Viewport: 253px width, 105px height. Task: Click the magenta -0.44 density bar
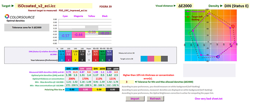click(x=78, y=35)
